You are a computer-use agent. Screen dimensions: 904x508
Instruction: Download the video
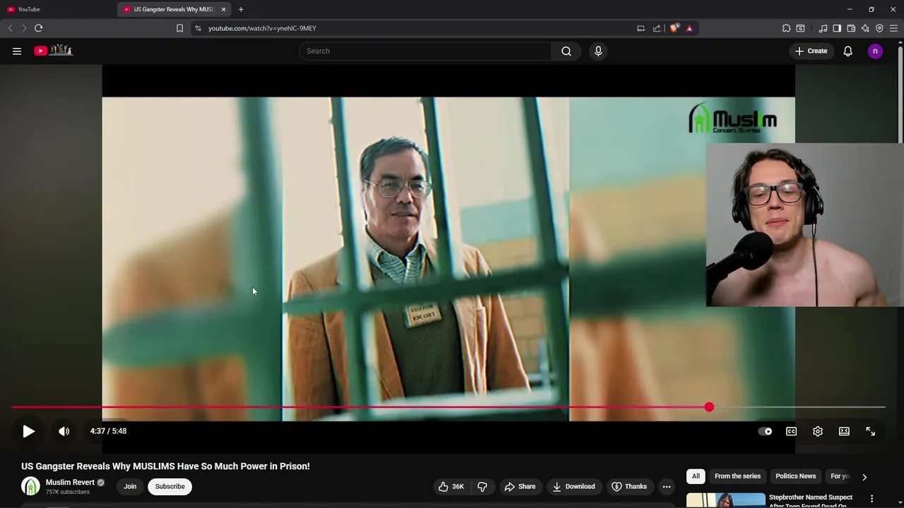coord(573,486)
